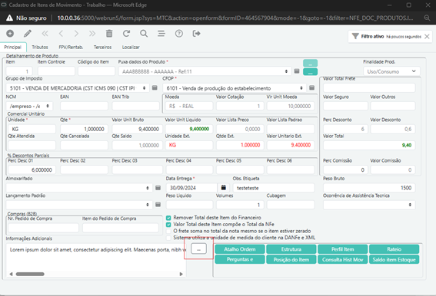
Task: Toggle Remover Total deste Item do Financeiro
Action: coord(168,218)
